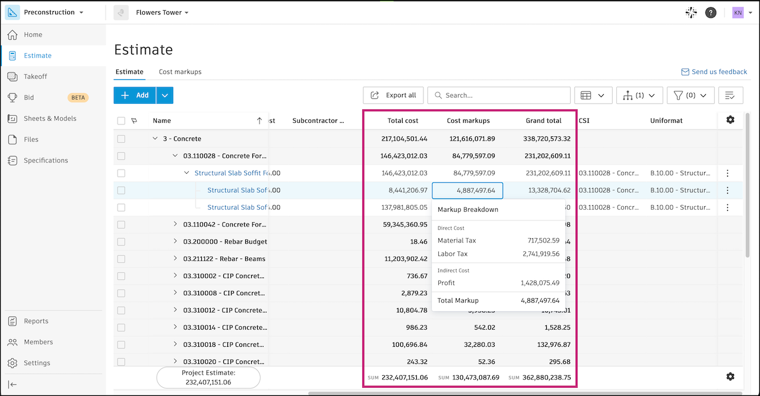The image size is (760, 396).
Task: Expand the 03.110042 Concrete group
Action: (175, 225)
